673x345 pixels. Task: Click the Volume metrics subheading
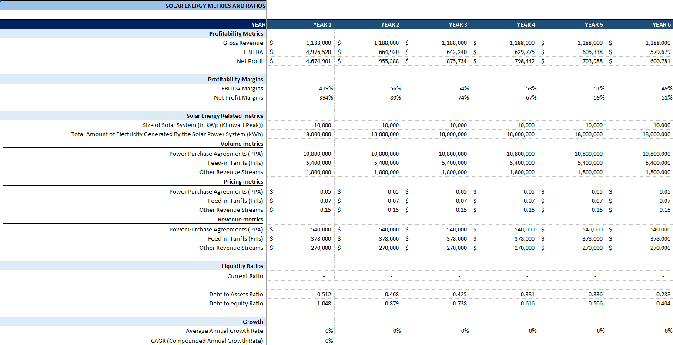click(x=242, y=144)
